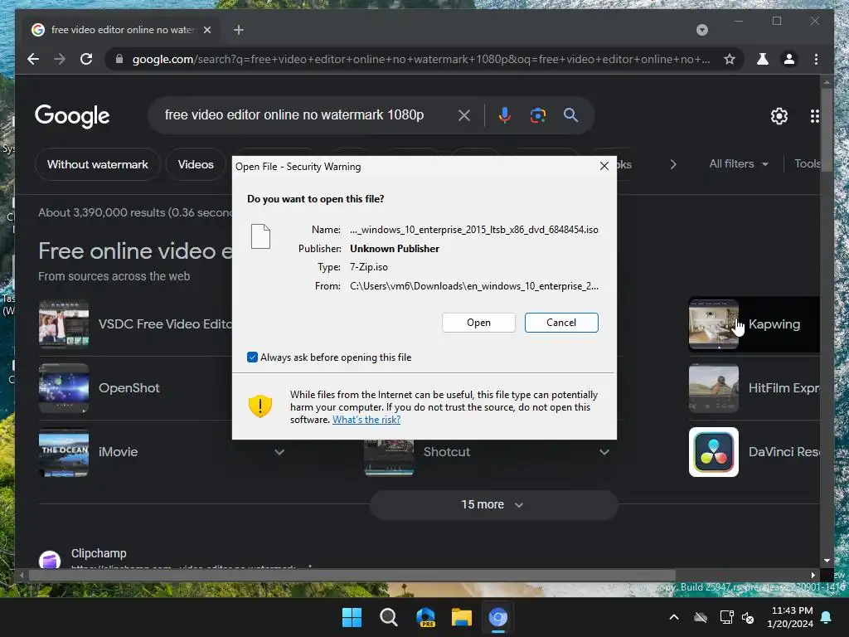Go forward in Chrome history
849x637 pixels.
coord(60,59)
